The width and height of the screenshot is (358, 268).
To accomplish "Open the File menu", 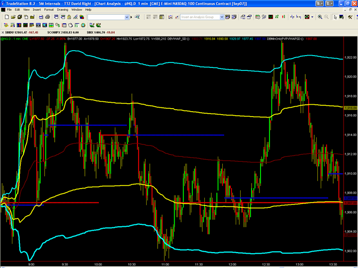I will [9, 10].
